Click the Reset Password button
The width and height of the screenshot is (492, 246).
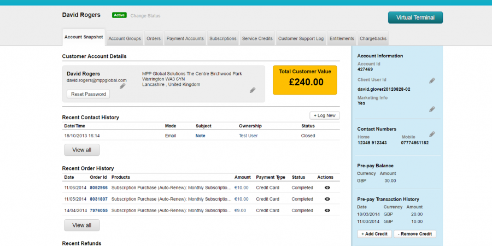click(88, 94)
